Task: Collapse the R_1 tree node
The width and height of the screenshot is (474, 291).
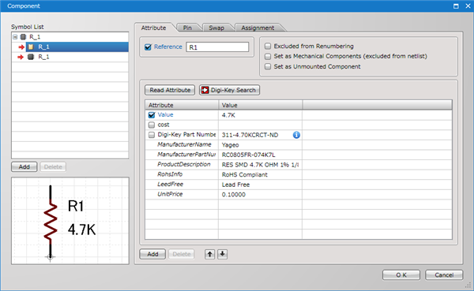Action: click(15, 37)
